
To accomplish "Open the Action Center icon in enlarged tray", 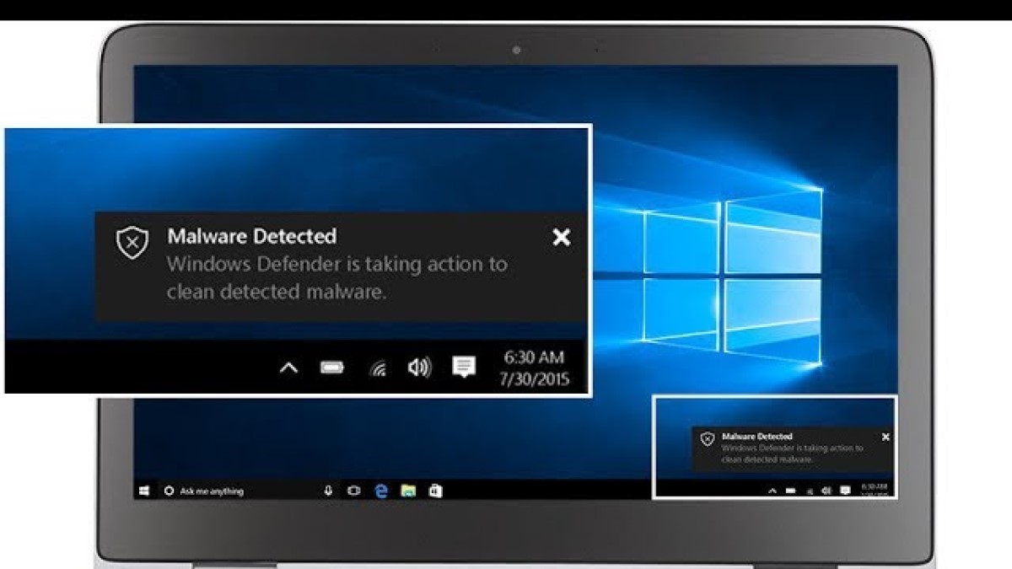I will coord(463,368).
